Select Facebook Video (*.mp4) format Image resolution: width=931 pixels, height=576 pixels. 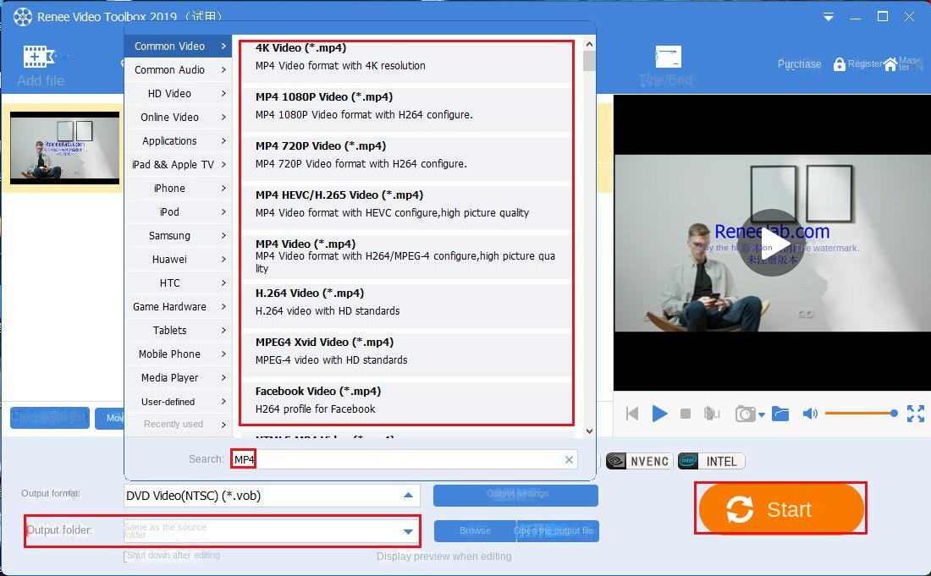[x=407, y=403]
